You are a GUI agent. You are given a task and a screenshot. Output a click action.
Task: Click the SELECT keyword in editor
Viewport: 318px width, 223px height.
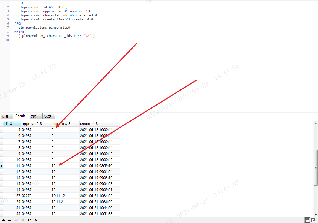[20, 3]
